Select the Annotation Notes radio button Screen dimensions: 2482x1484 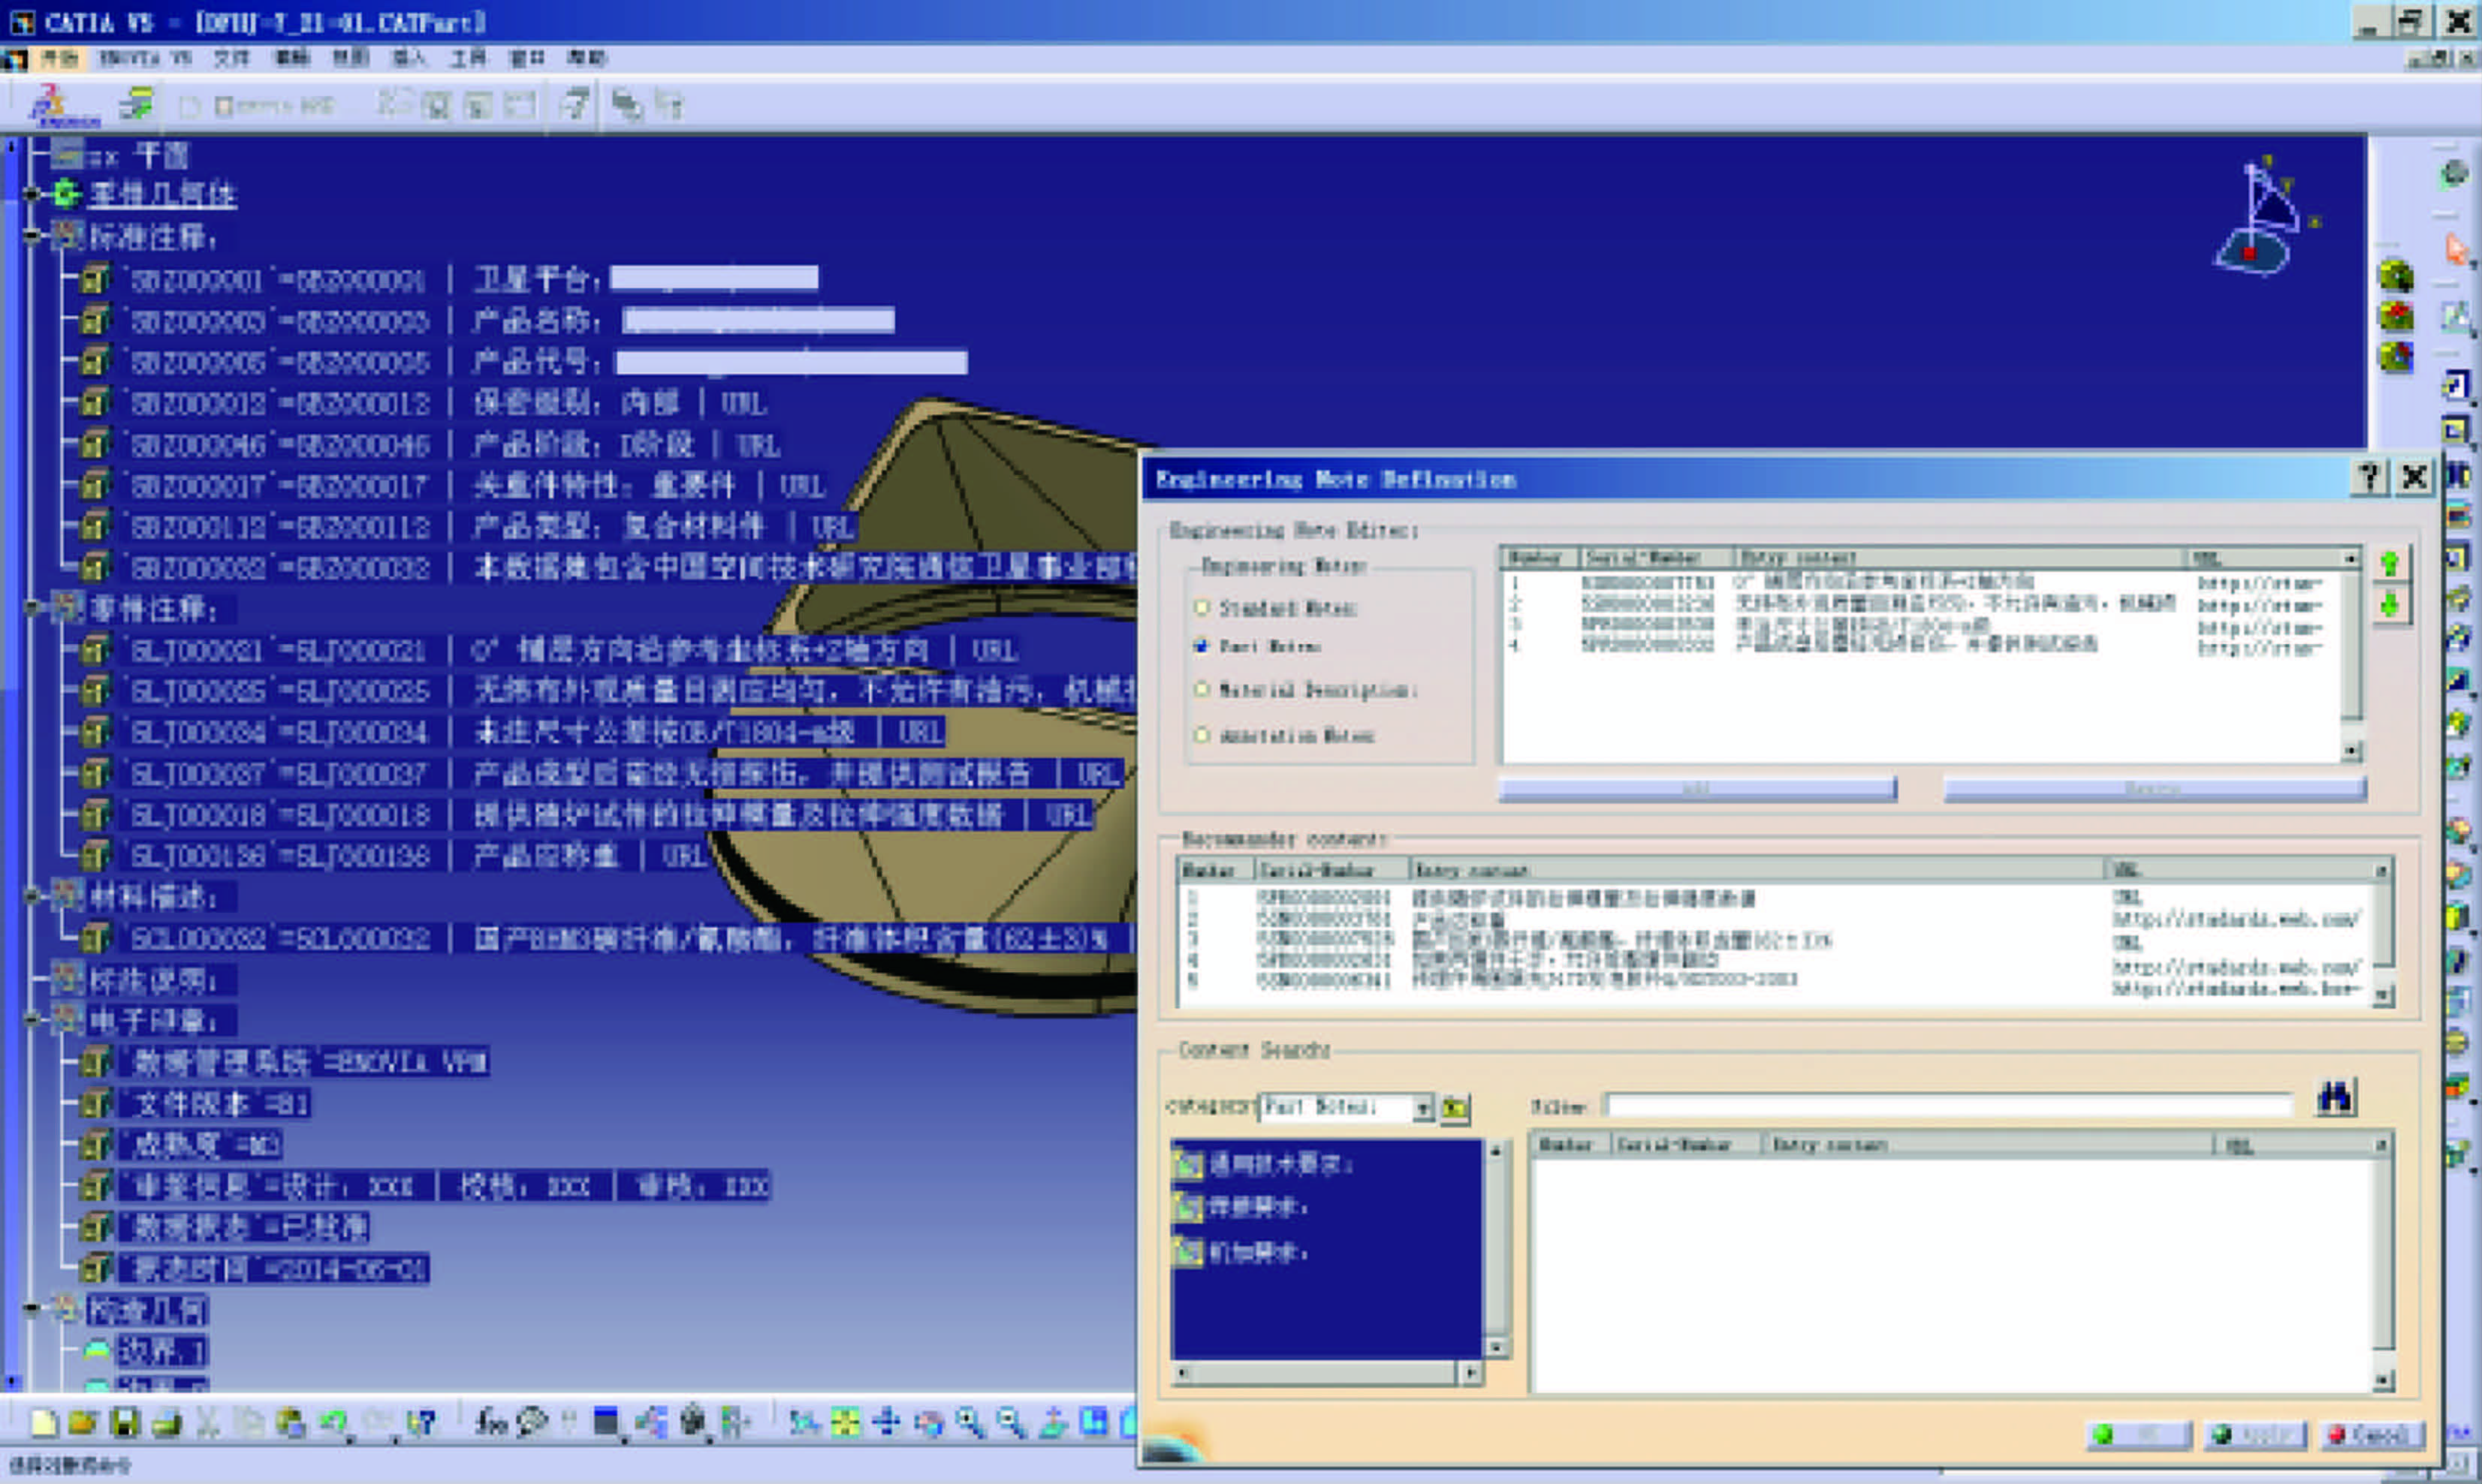[1202, 735]
